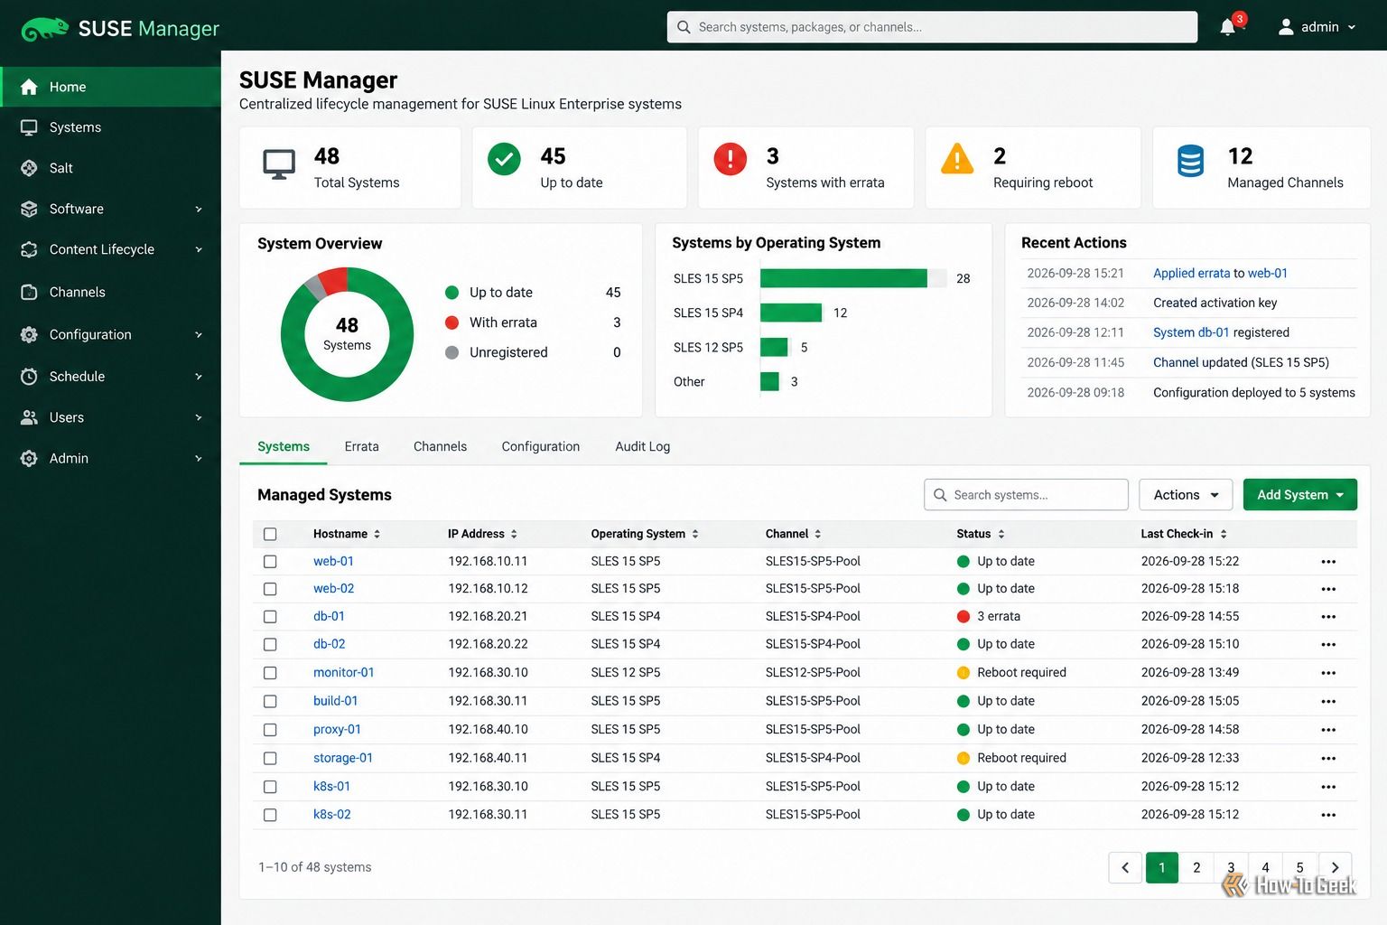Click the Users icon in sidebar
Image resolution: width=1387 pixels, height=925 pixels.
(29, 417)
